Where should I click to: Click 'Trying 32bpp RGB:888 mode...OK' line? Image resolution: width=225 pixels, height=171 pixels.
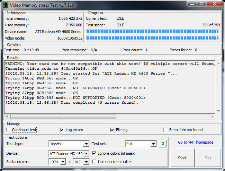tap(42, 93)
